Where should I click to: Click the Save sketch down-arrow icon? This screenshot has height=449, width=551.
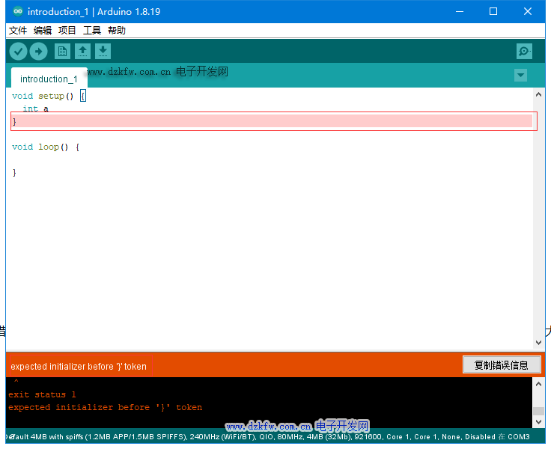click(103, 52)
